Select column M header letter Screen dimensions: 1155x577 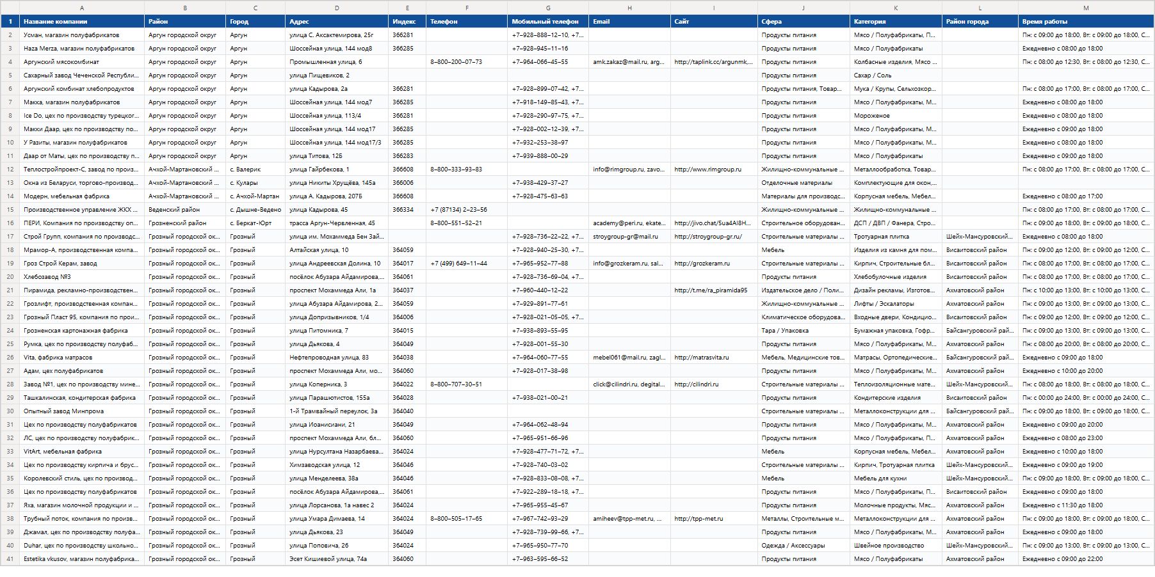point(1086,8)
